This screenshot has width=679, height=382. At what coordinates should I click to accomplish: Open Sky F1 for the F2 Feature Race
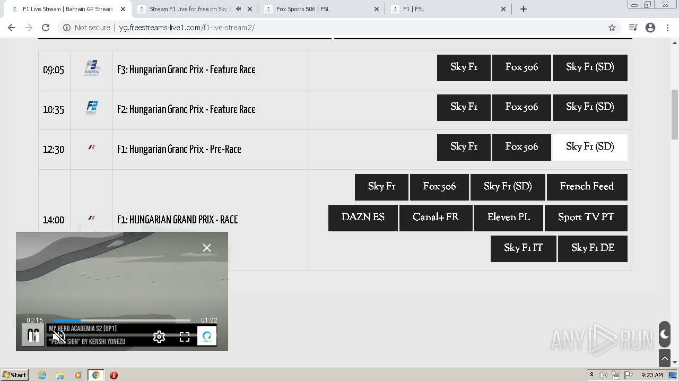(x=464, y=107)
